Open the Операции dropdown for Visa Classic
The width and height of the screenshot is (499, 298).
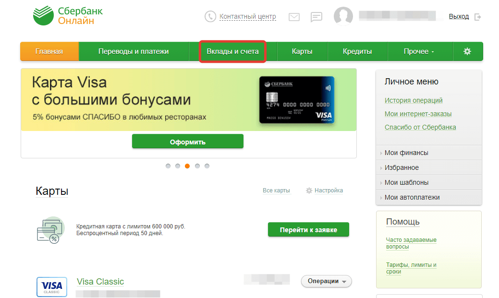pos(327,281)
